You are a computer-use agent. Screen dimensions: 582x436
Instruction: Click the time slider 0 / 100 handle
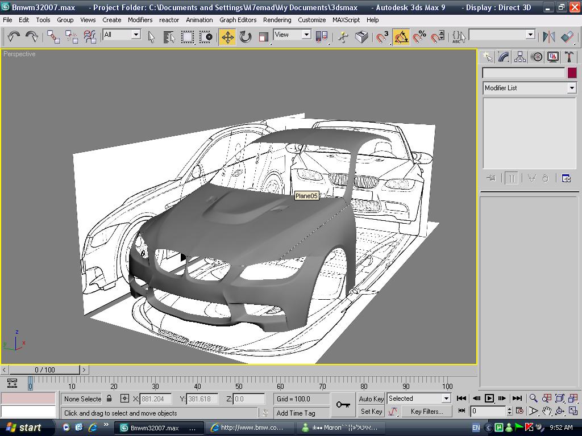click(x=44, y=370)
